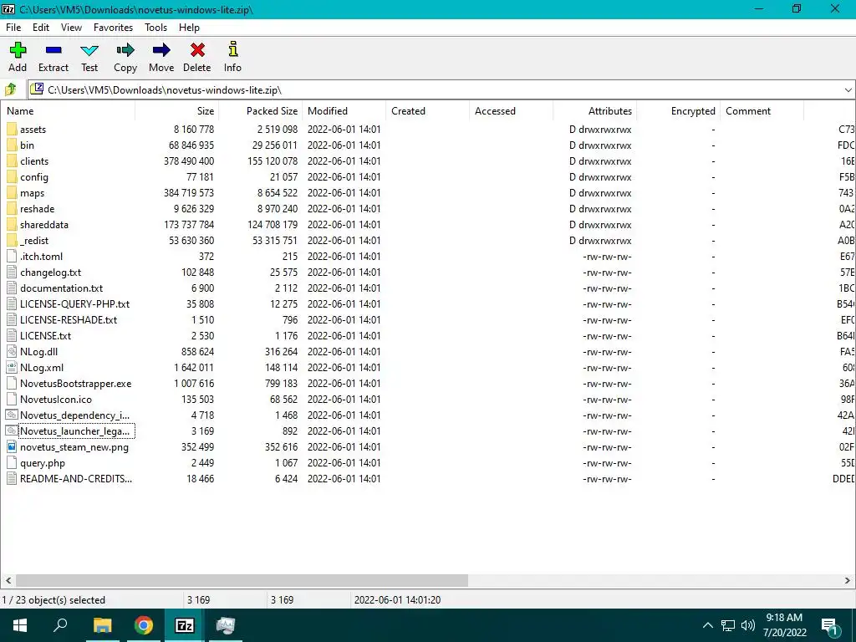Click the volume speaker tray icon
This screenshot has width=856, height=642.
point(748,625)
